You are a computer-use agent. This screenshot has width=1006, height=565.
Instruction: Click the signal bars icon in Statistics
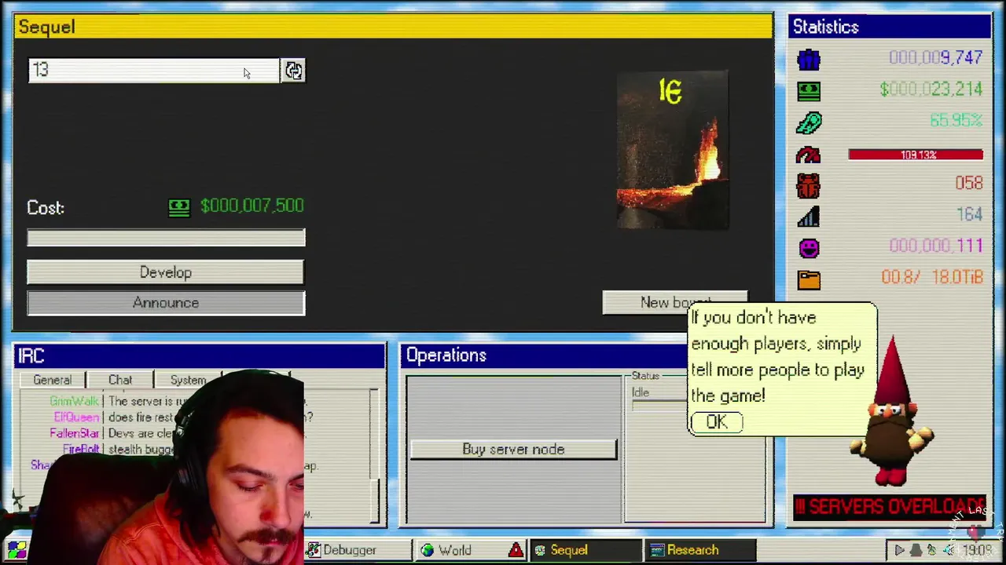tap(809, 217)
